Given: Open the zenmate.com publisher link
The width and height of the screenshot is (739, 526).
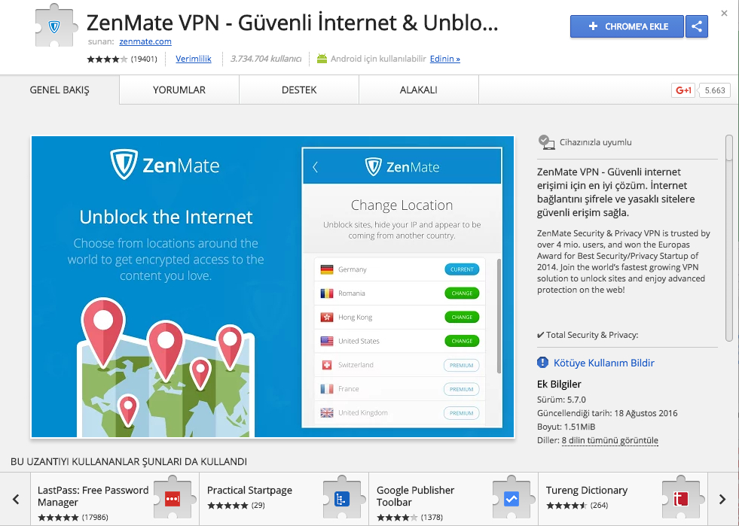Looking at the screenshot, I should click(145, 41).
